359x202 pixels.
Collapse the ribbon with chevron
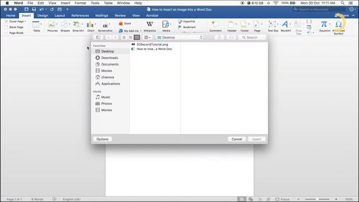(x=353, y=16)
